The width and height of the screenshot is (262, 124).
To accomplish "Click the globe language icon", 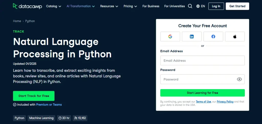I will [x=198, y=6].
